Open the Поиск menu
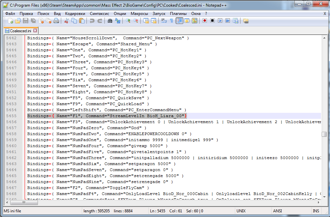330x217 pixels. 43,13
